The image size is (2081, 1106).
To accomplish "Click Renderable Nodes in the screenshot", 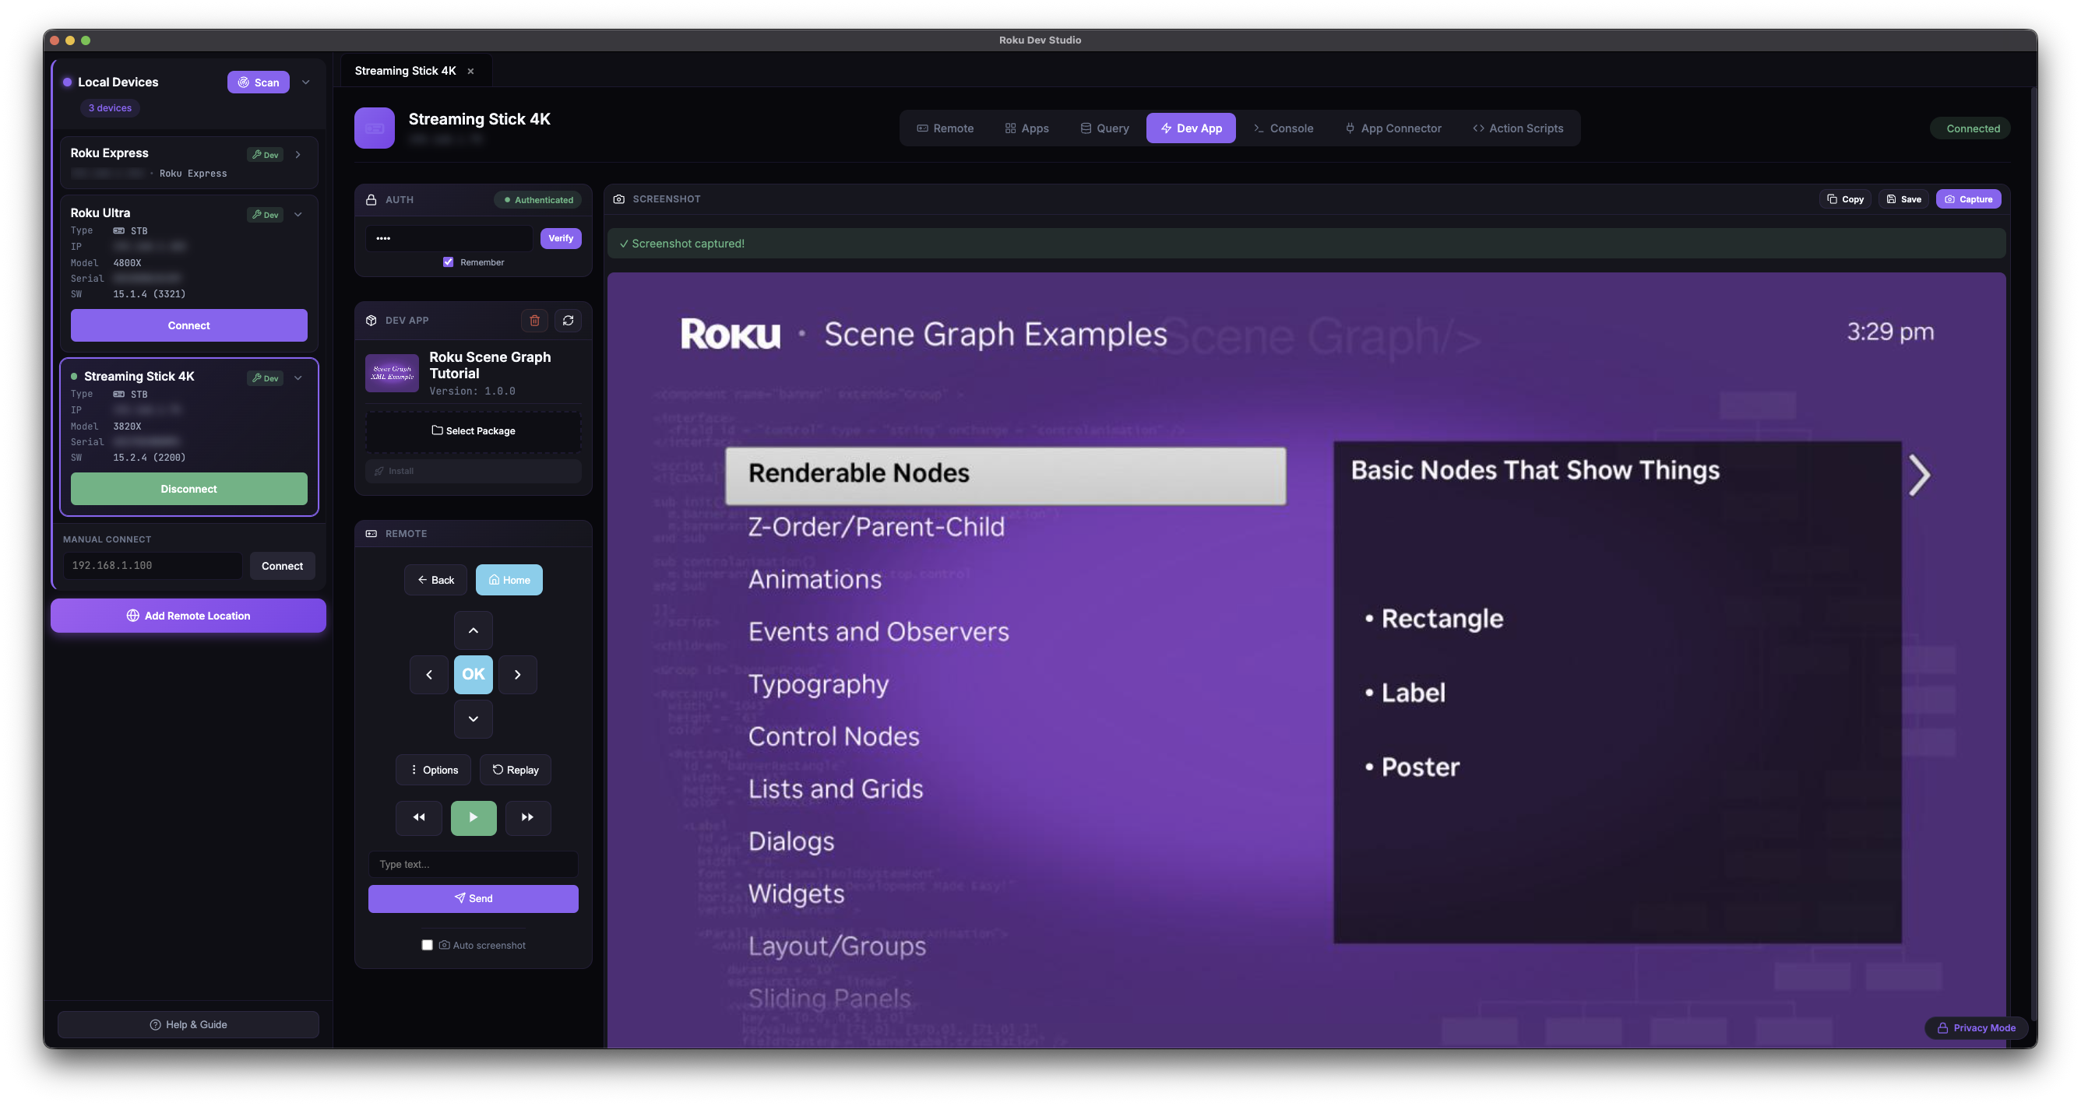I will click(1005, 476).
